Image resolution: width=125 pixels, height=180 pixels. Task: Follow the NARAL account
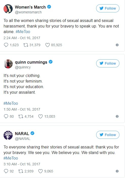[x=108, y=135]
